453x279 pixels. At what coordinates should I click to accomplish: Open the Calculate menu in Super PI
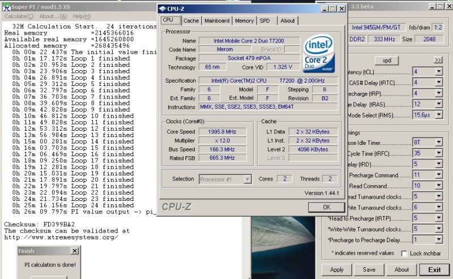(x=19, y=16)
